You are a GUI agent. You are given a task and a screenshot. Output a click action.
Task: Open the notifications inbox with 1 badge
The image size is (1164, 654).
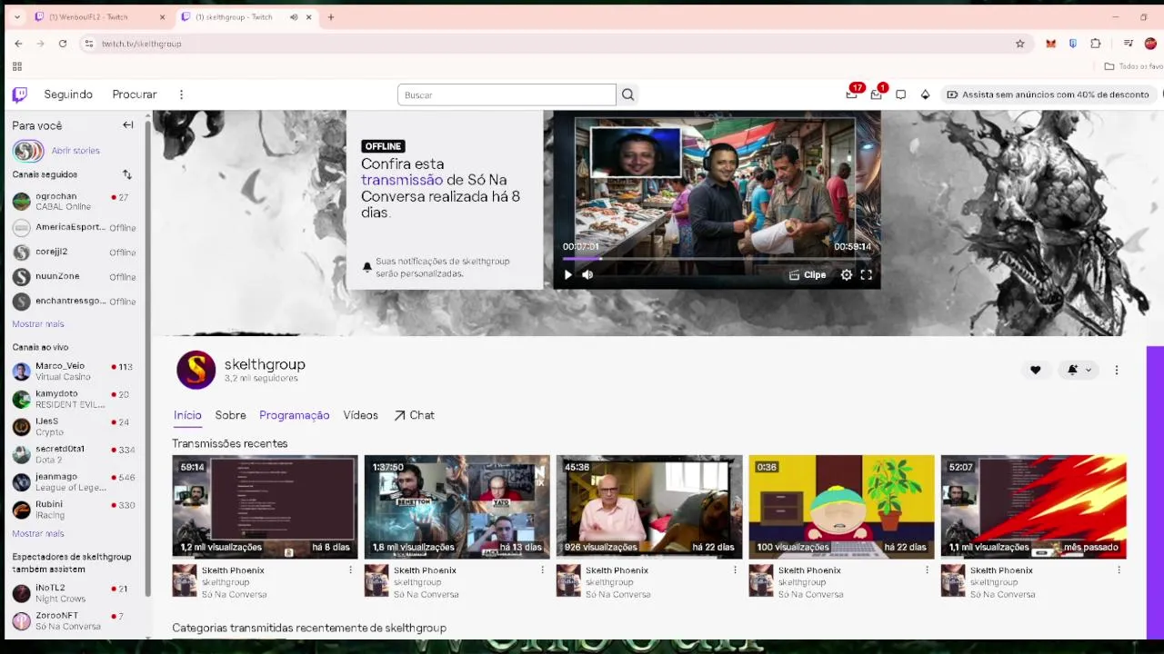(x=877, y=94)
